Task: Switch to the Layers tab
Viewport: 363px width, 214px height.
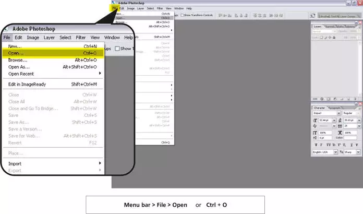Action: coord(318,27)
